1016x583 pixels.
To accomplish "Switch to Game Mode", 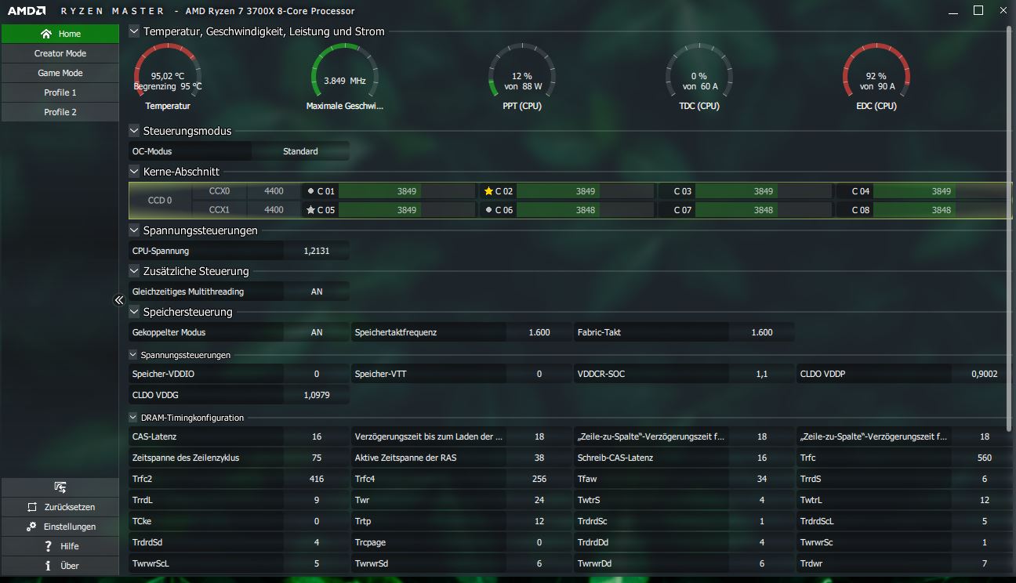I will click(60, 73).
